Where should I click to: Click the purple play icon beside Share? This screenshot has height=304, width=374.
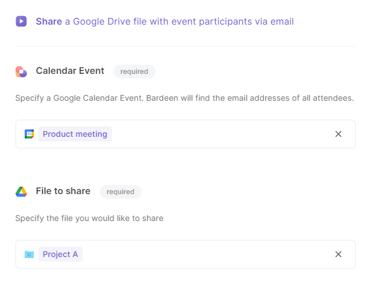point(21,21)
